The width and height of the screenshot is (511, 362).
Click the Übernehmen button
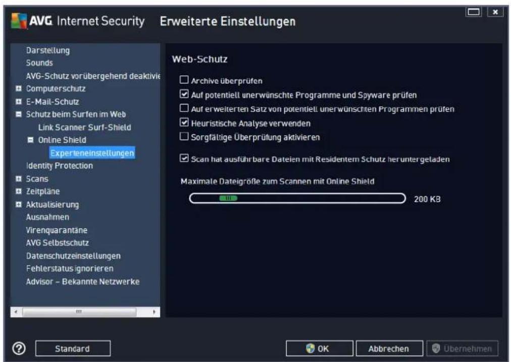point(463,349)
